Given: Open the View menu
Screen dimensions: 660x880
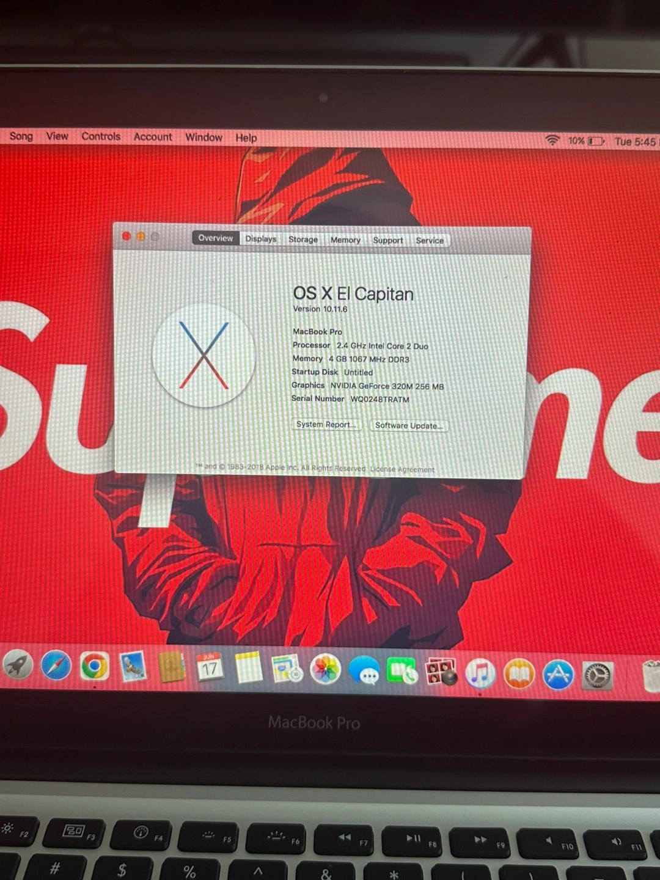Looking at the screenshot, I should [57, 136].
